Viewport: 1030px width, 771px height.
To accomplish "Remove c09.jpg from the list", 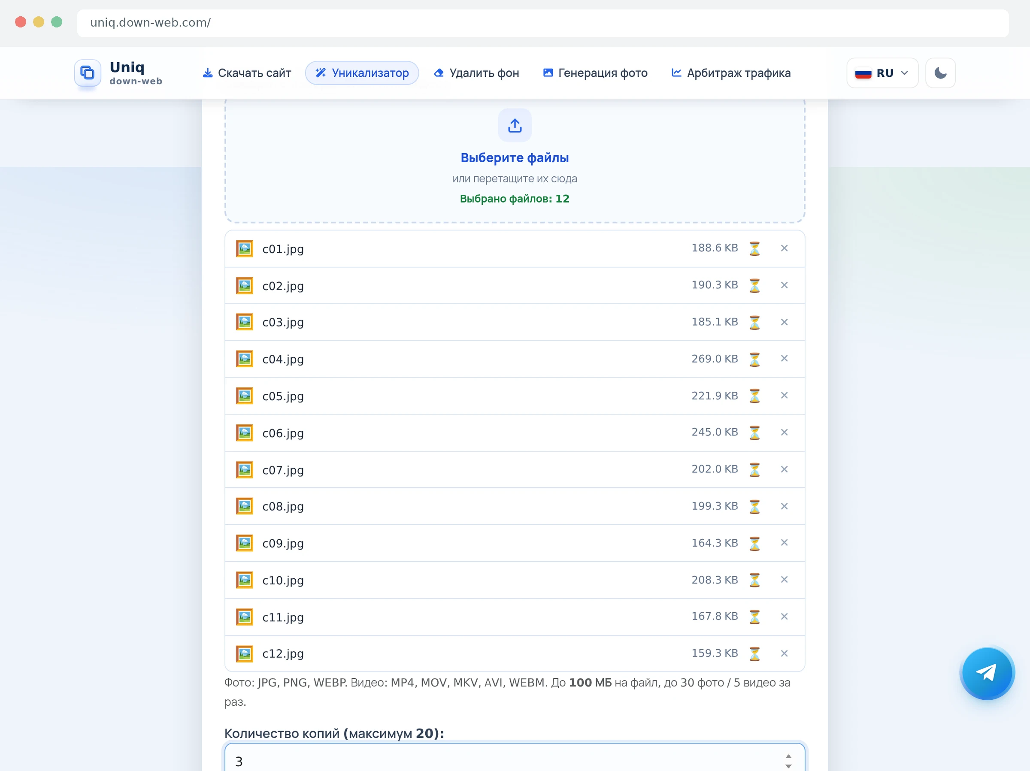I will click(784, 543).
